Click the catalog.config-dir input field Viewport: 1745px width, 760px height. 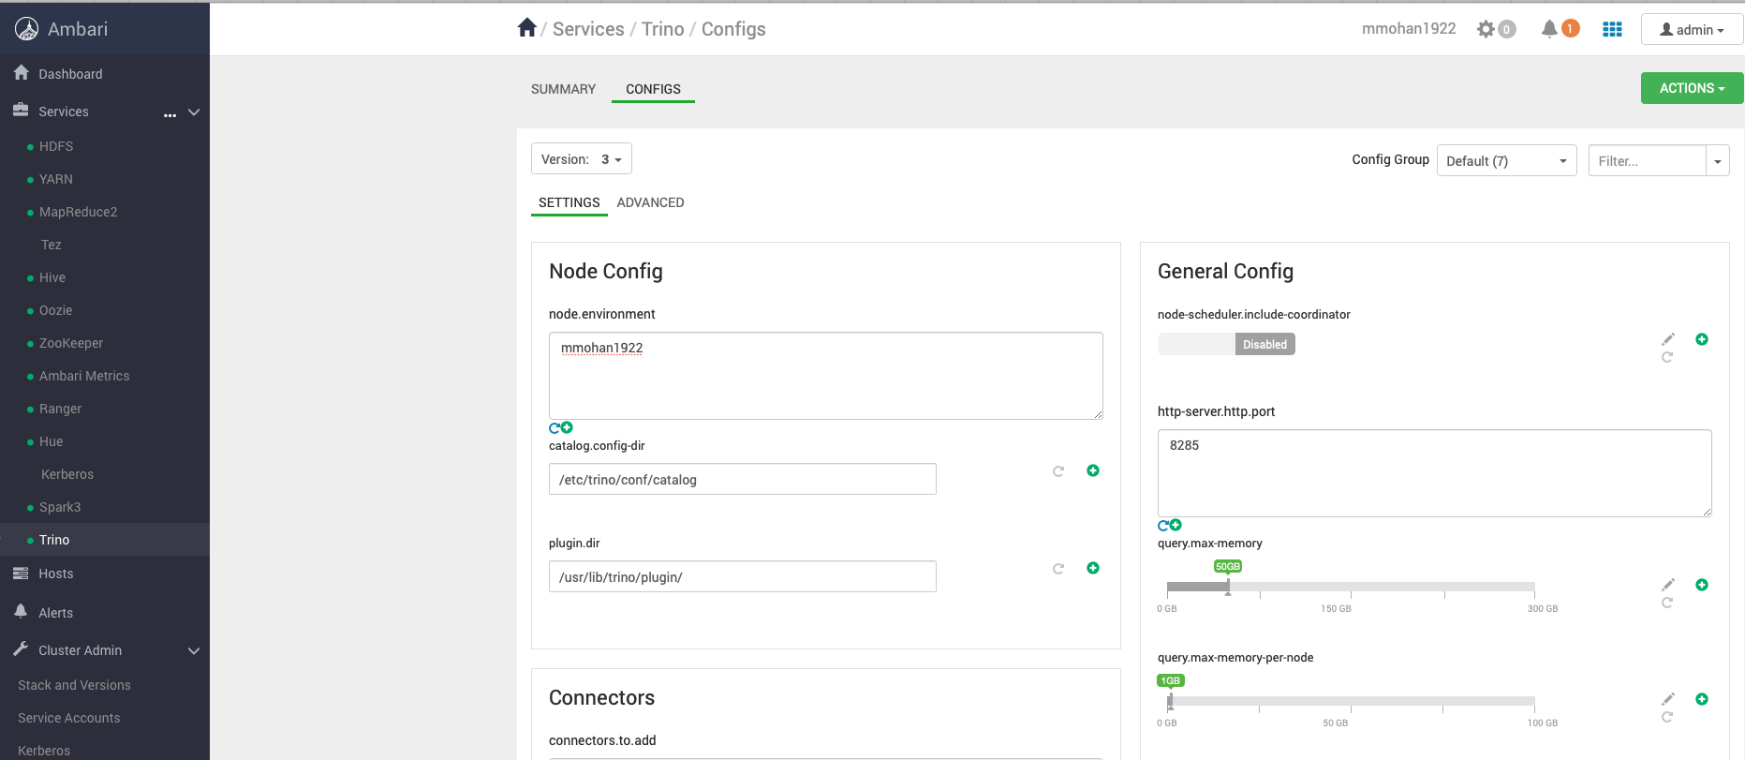click(743, 479)
